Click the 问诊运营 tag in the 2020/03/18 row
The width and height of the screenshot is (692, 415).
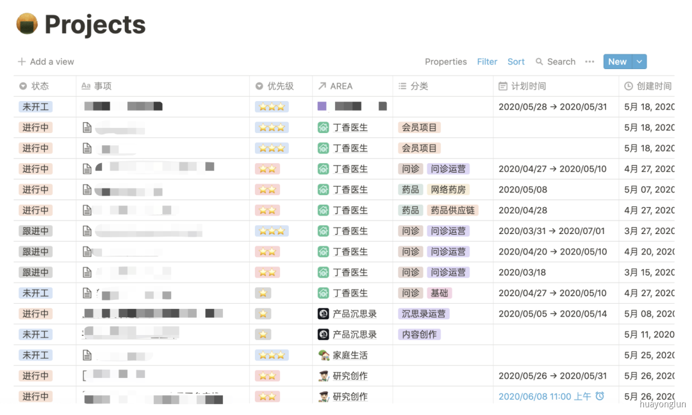448,272
